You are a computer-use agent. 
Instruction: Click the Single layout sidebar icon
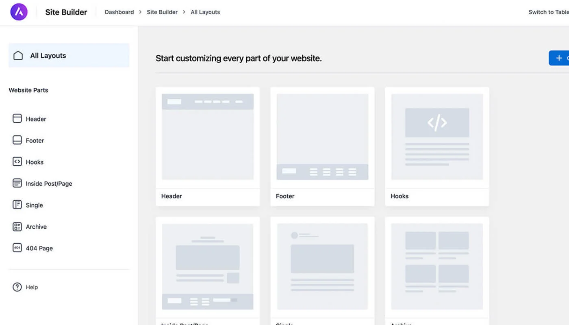[x=17, y=205]
